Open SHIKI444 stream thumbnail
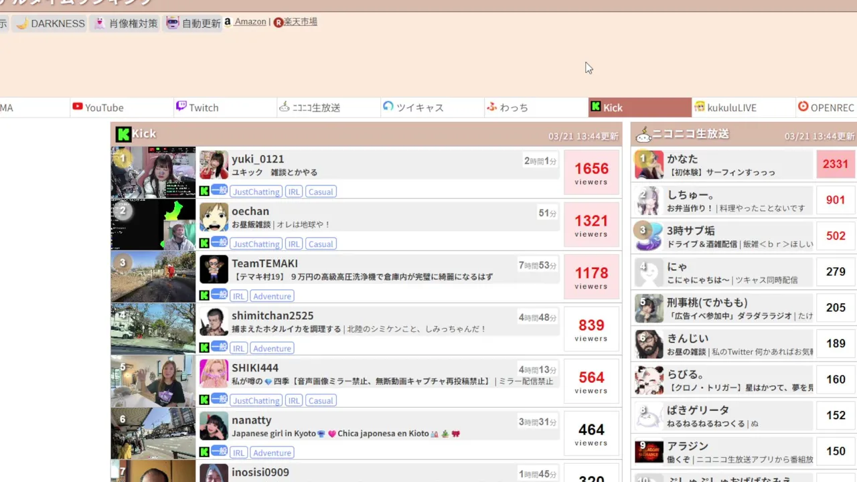The image size is (857, 482). pyautogui.click(x=153, y=382)
